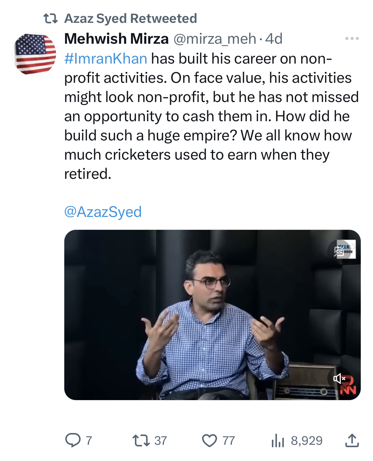
Task: Like the tweet with heart icon
Action: pos(210,441)
